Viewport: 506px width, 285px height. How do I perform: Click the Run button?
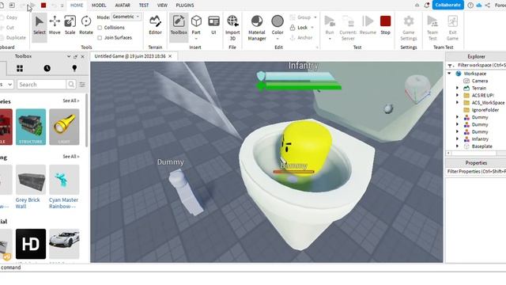point(330,25)
